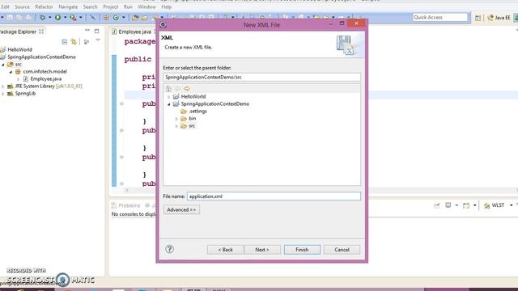Open the Help menu
Viewport: 518px width, 291px height.
pos(166,6)
